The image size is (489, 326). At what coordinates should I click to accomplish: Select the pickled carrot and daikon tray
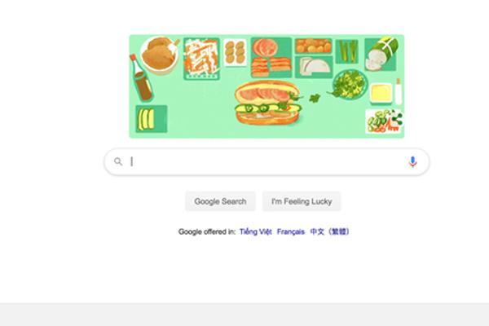coord(201,59)
